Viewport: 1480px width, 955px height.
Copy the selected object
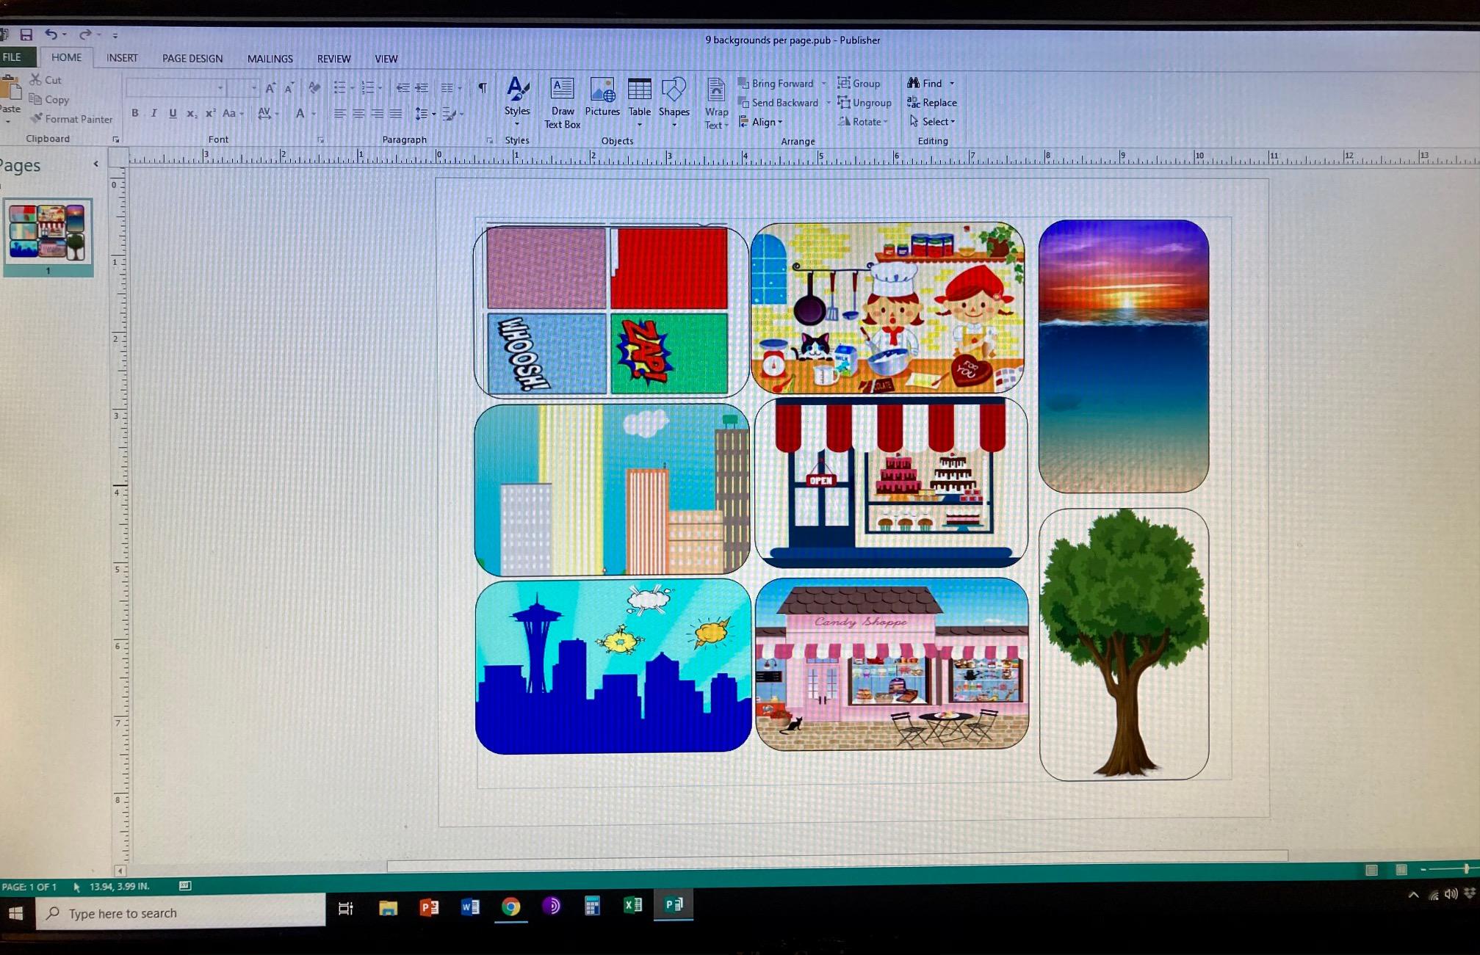tap(49, 99)
